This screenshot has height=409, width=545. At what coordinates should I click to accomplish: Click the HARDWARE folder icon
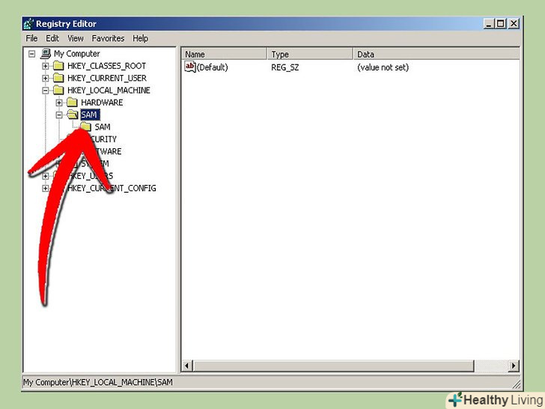[72, 102]
